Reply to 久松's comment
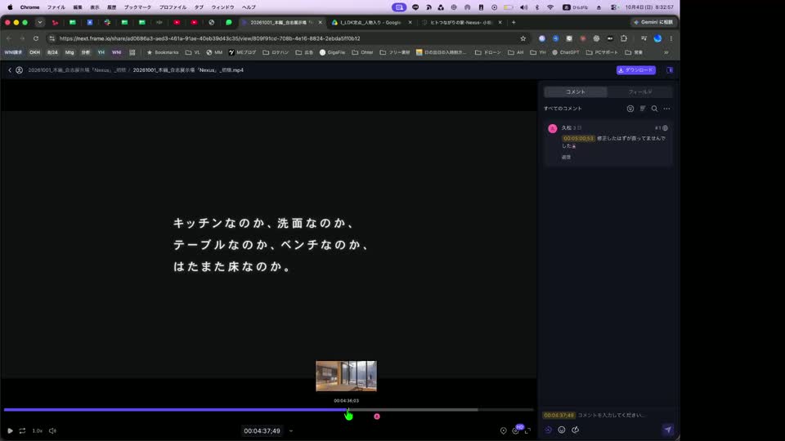Image resolution: width=785 pixels, height=441 pixels. point(566,157)
